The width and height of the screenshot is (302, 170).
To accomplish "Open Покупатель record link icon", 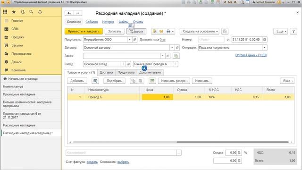I will (x=134, y=40).
